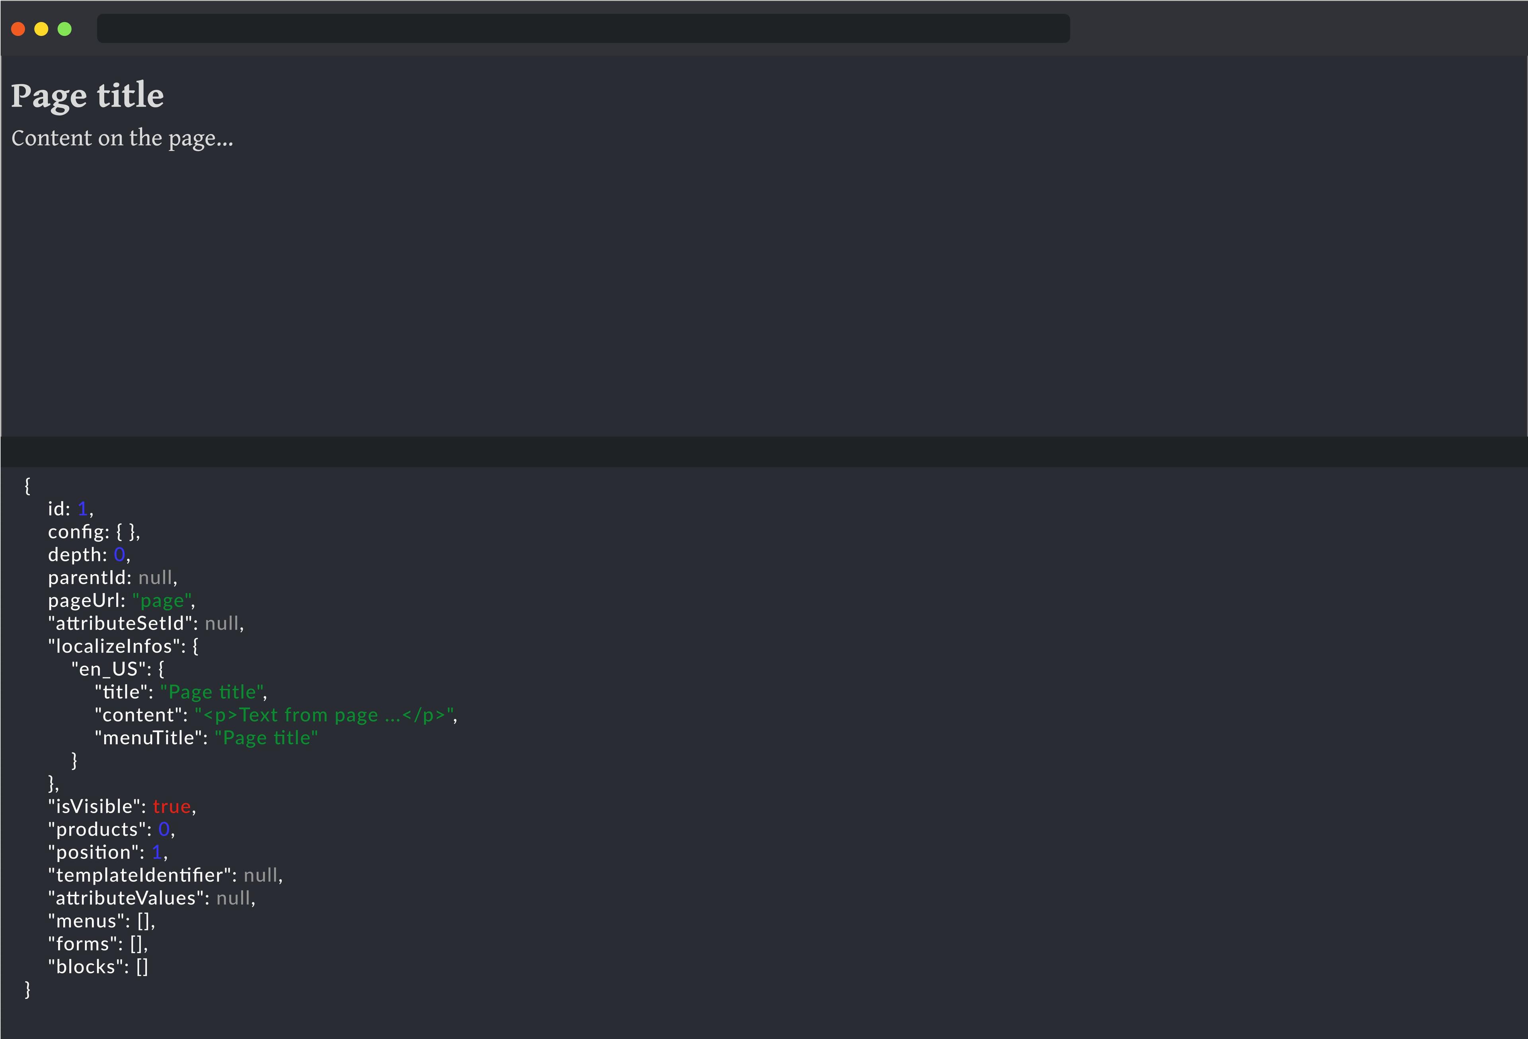1528x1039 pixels.
Task: Select the depth value 0
Action: click(x=120, y=554)
